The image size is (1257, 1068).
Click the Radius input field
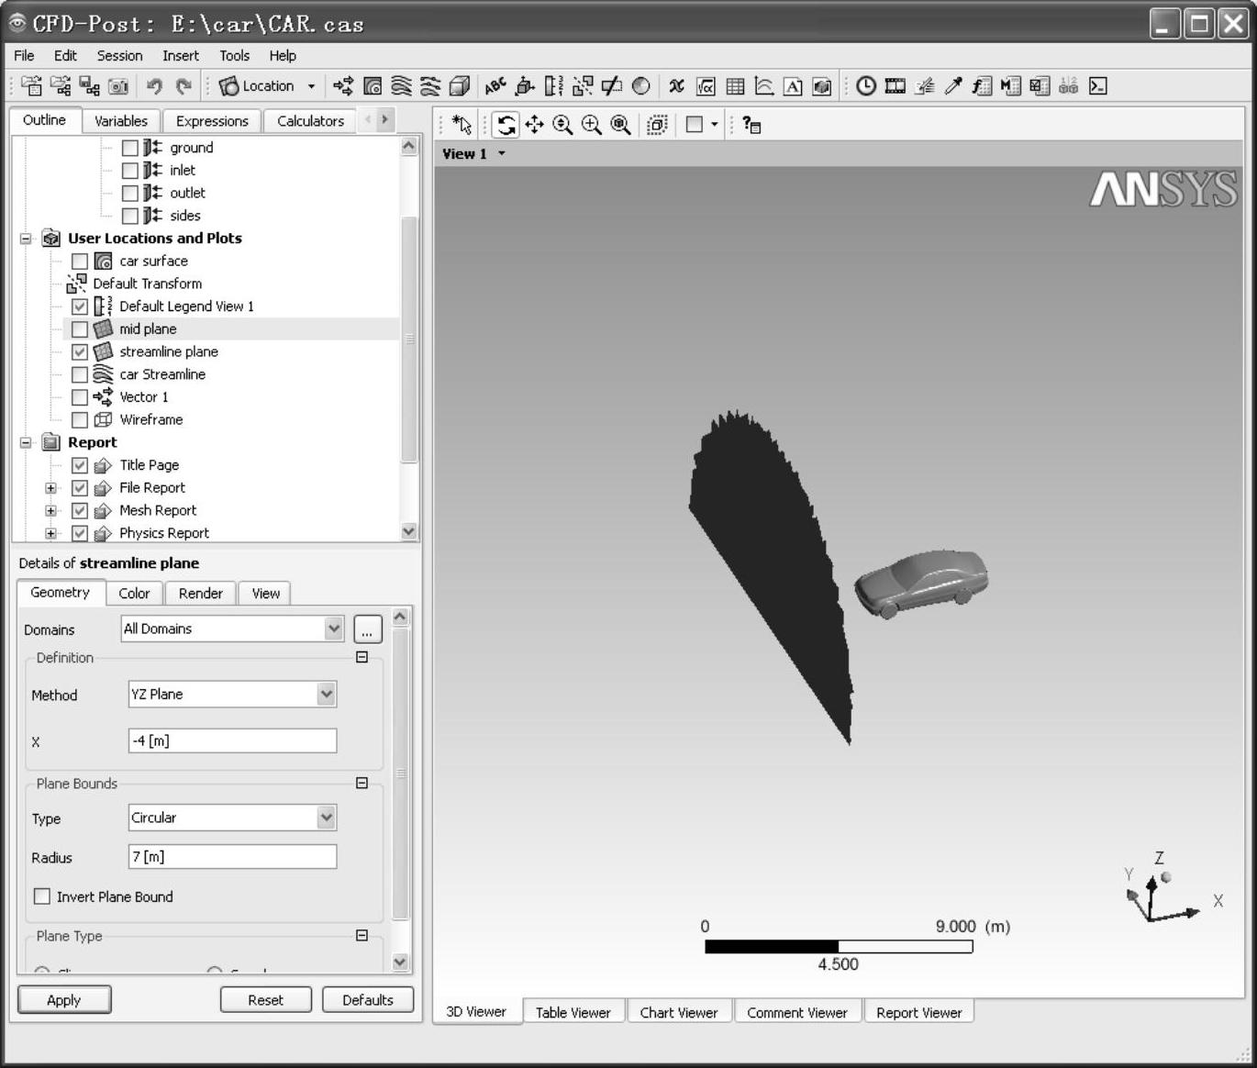232,857
